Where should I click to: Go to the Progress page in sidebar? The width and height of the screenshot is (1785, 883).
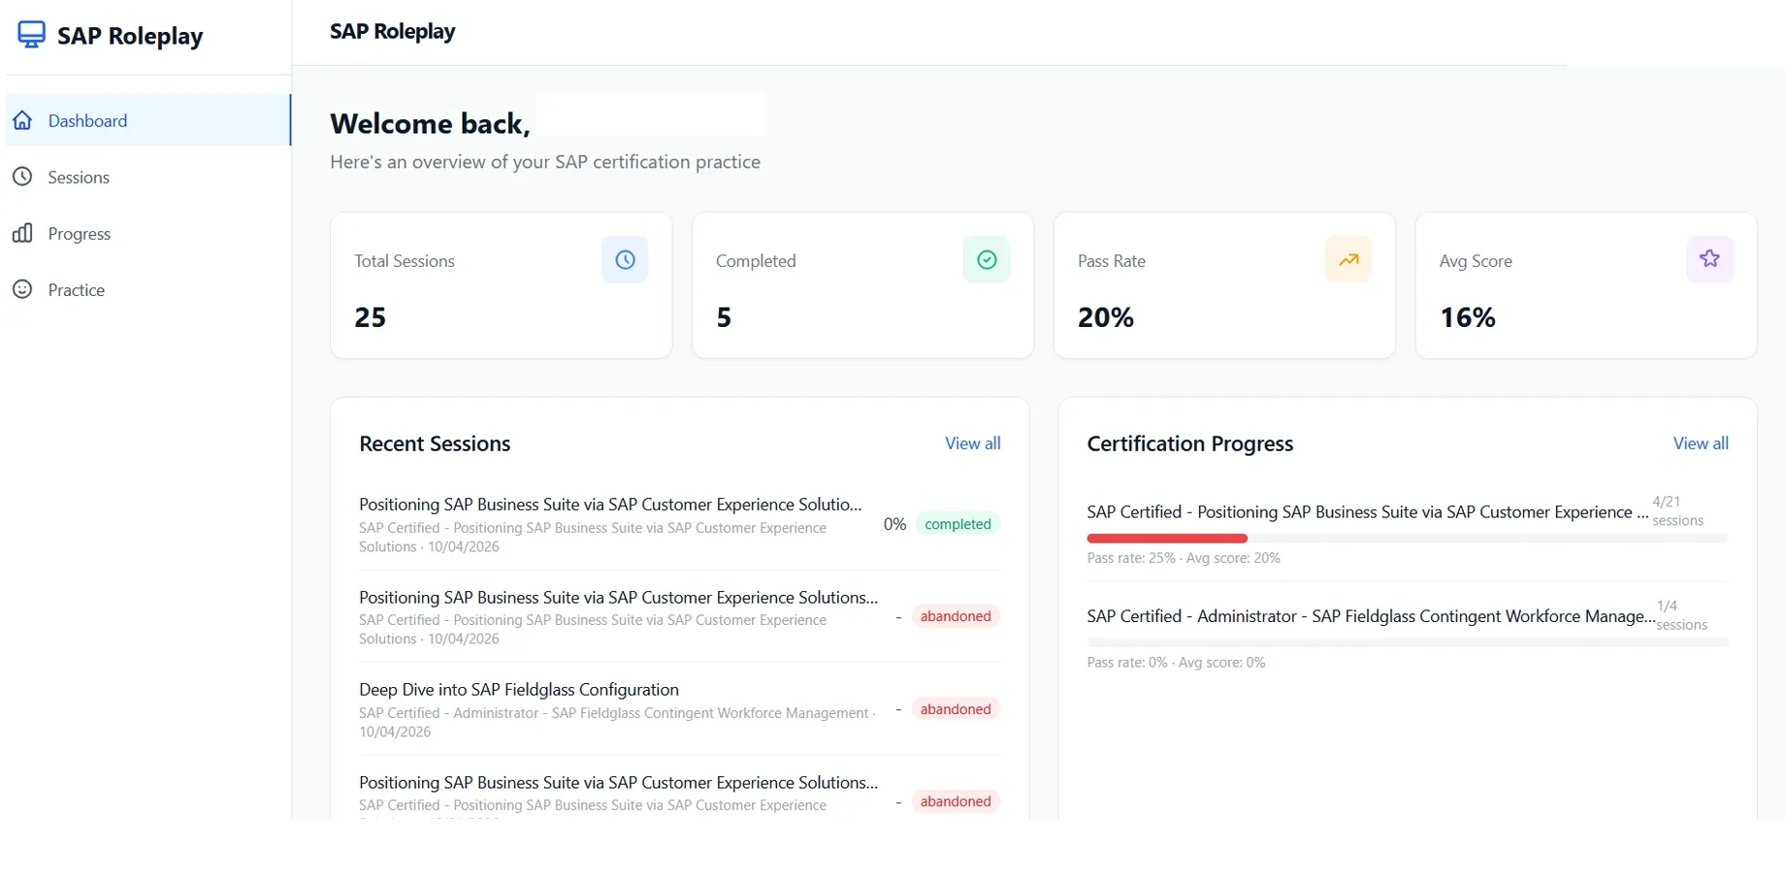point(80,234)
